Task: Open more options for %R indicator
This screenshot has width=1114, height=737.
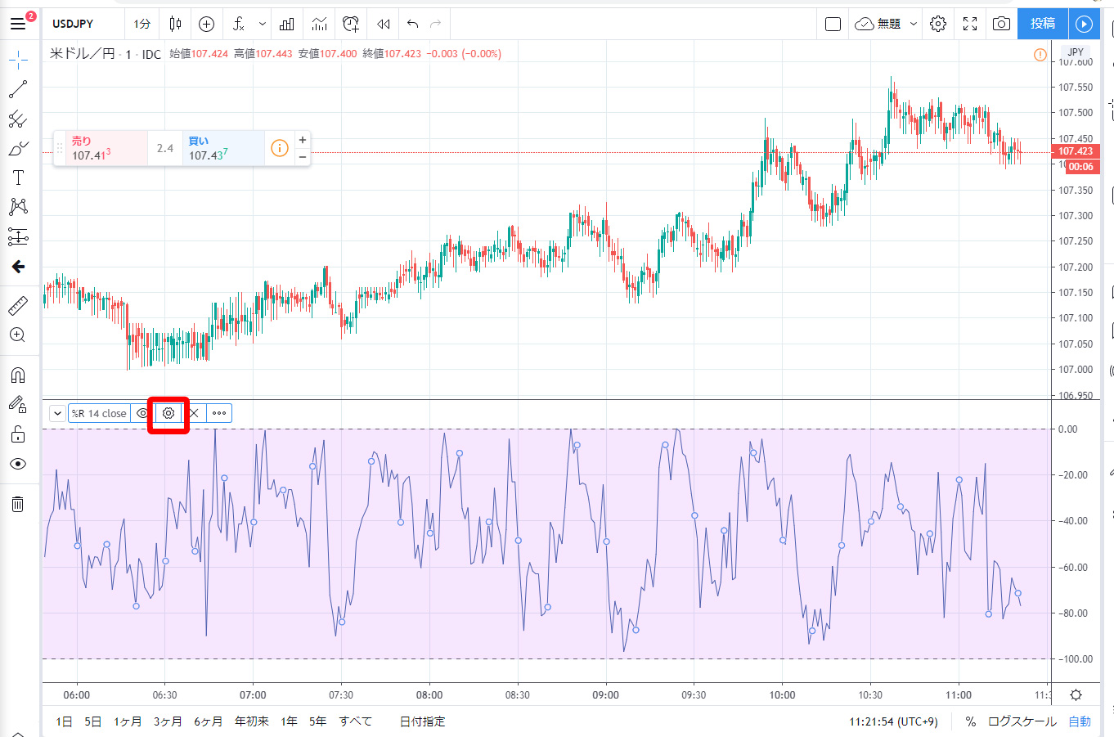Action: (x=219, y=413)
